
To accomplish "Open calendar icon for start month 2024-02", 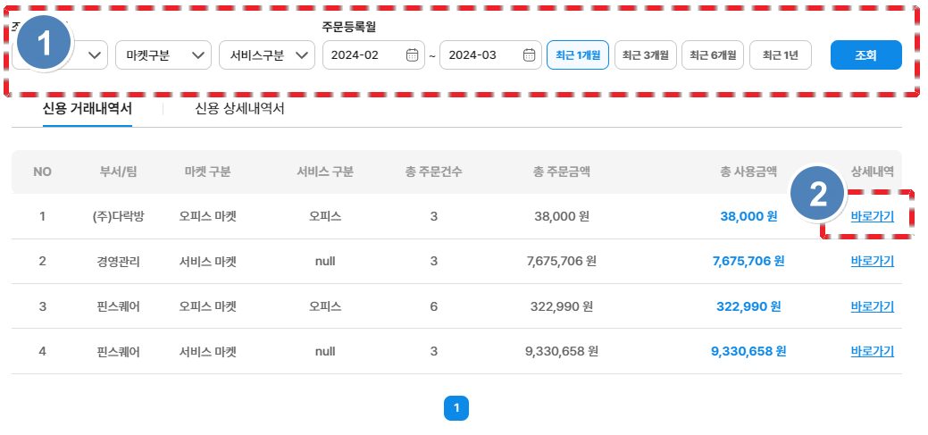I will 412,55.
